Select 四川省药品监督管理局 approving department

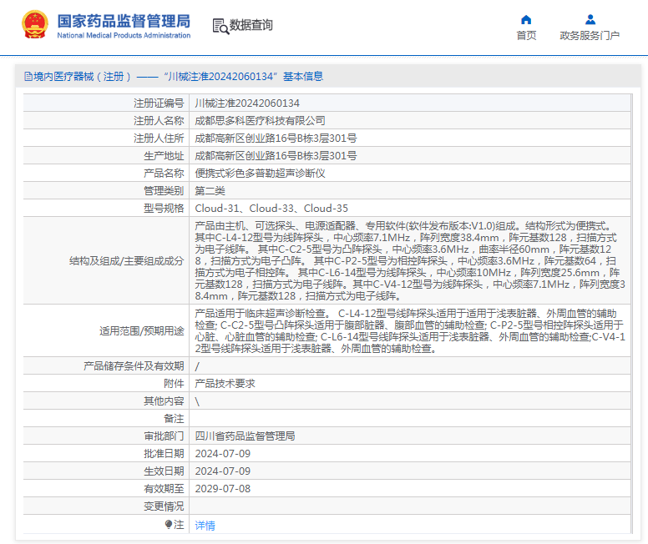pyautogui.click(x=245, y=436)
